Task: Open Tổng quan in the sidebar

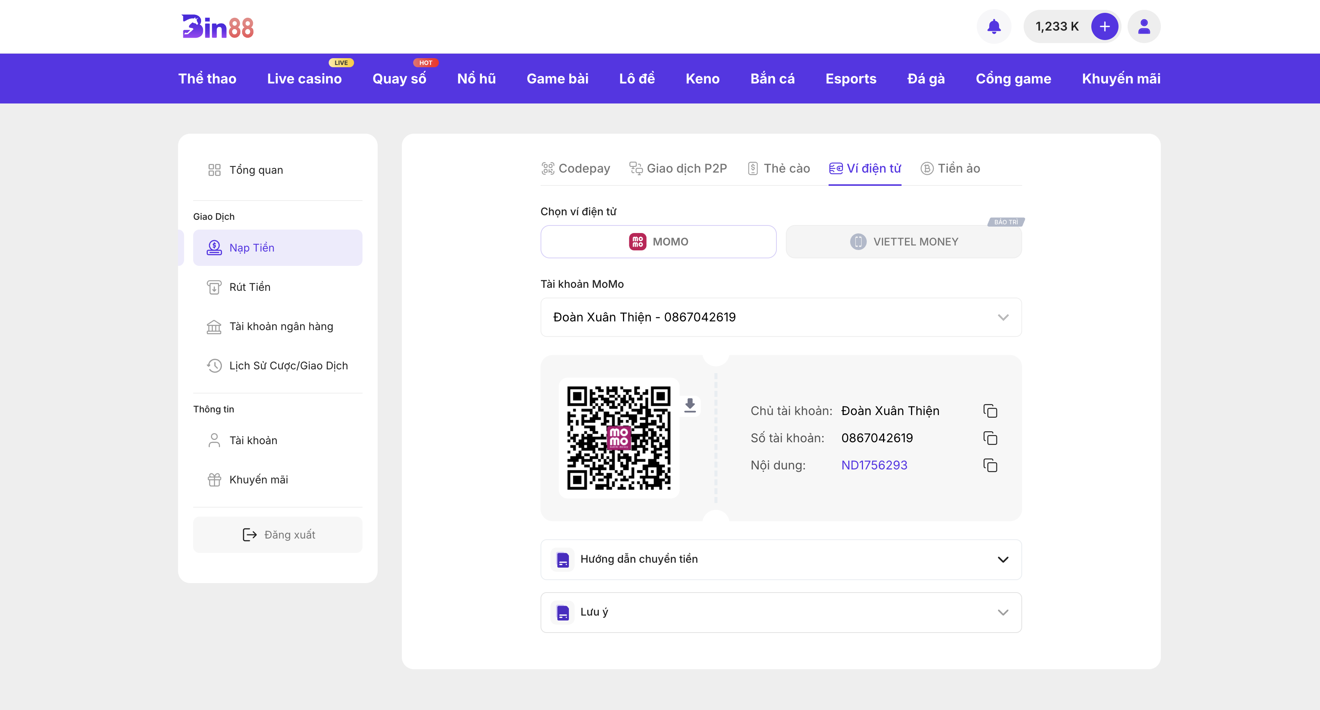Action: [x=277, y=170]
